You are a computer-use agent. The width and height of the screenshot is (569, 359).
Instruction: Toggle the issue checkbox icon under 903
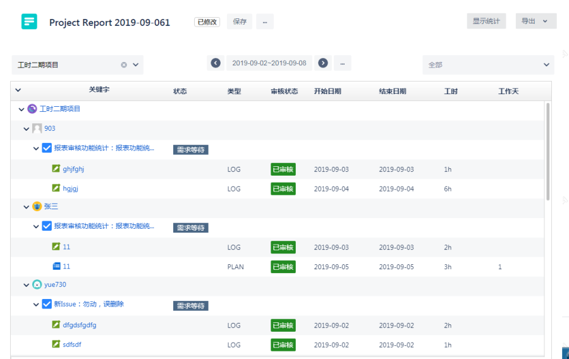coord(47,149)
